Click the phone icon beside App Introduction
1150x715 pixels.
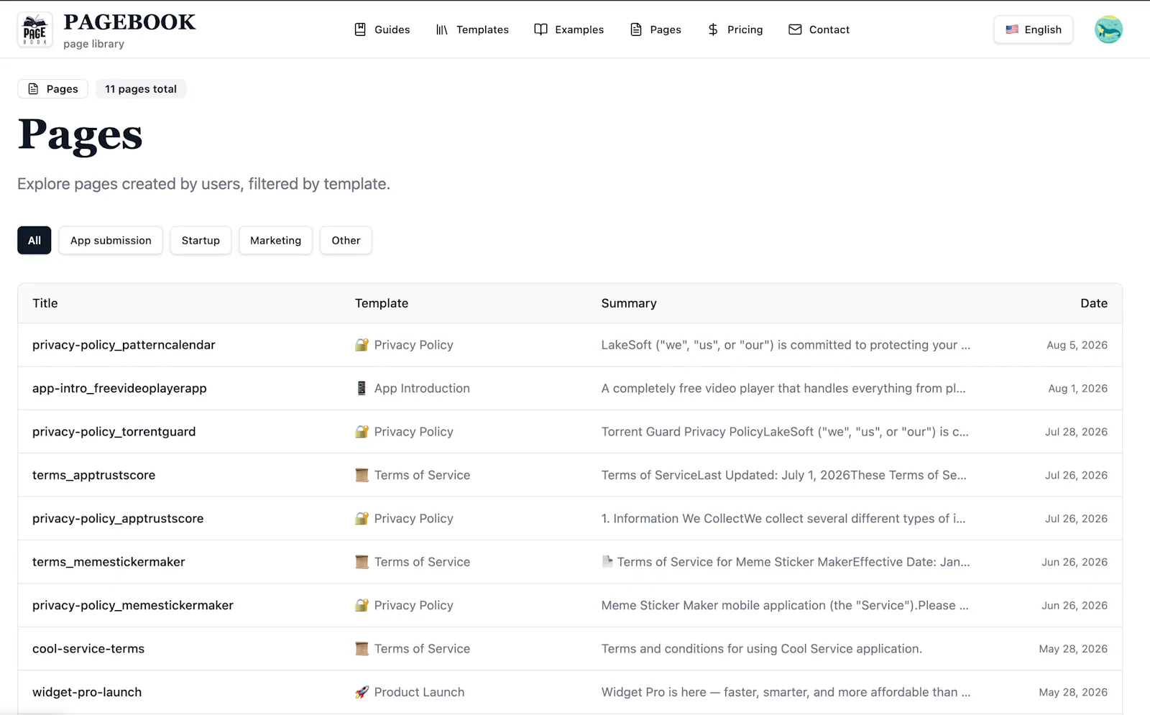(x=362, y=388)
